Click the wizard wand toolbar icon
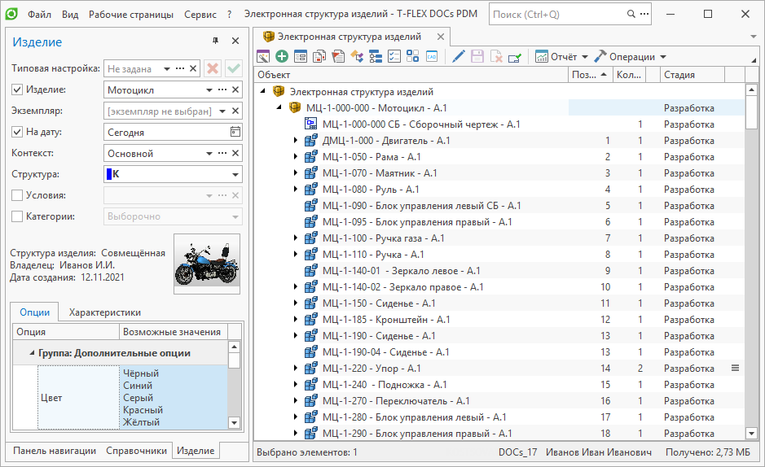 [263, 57]
